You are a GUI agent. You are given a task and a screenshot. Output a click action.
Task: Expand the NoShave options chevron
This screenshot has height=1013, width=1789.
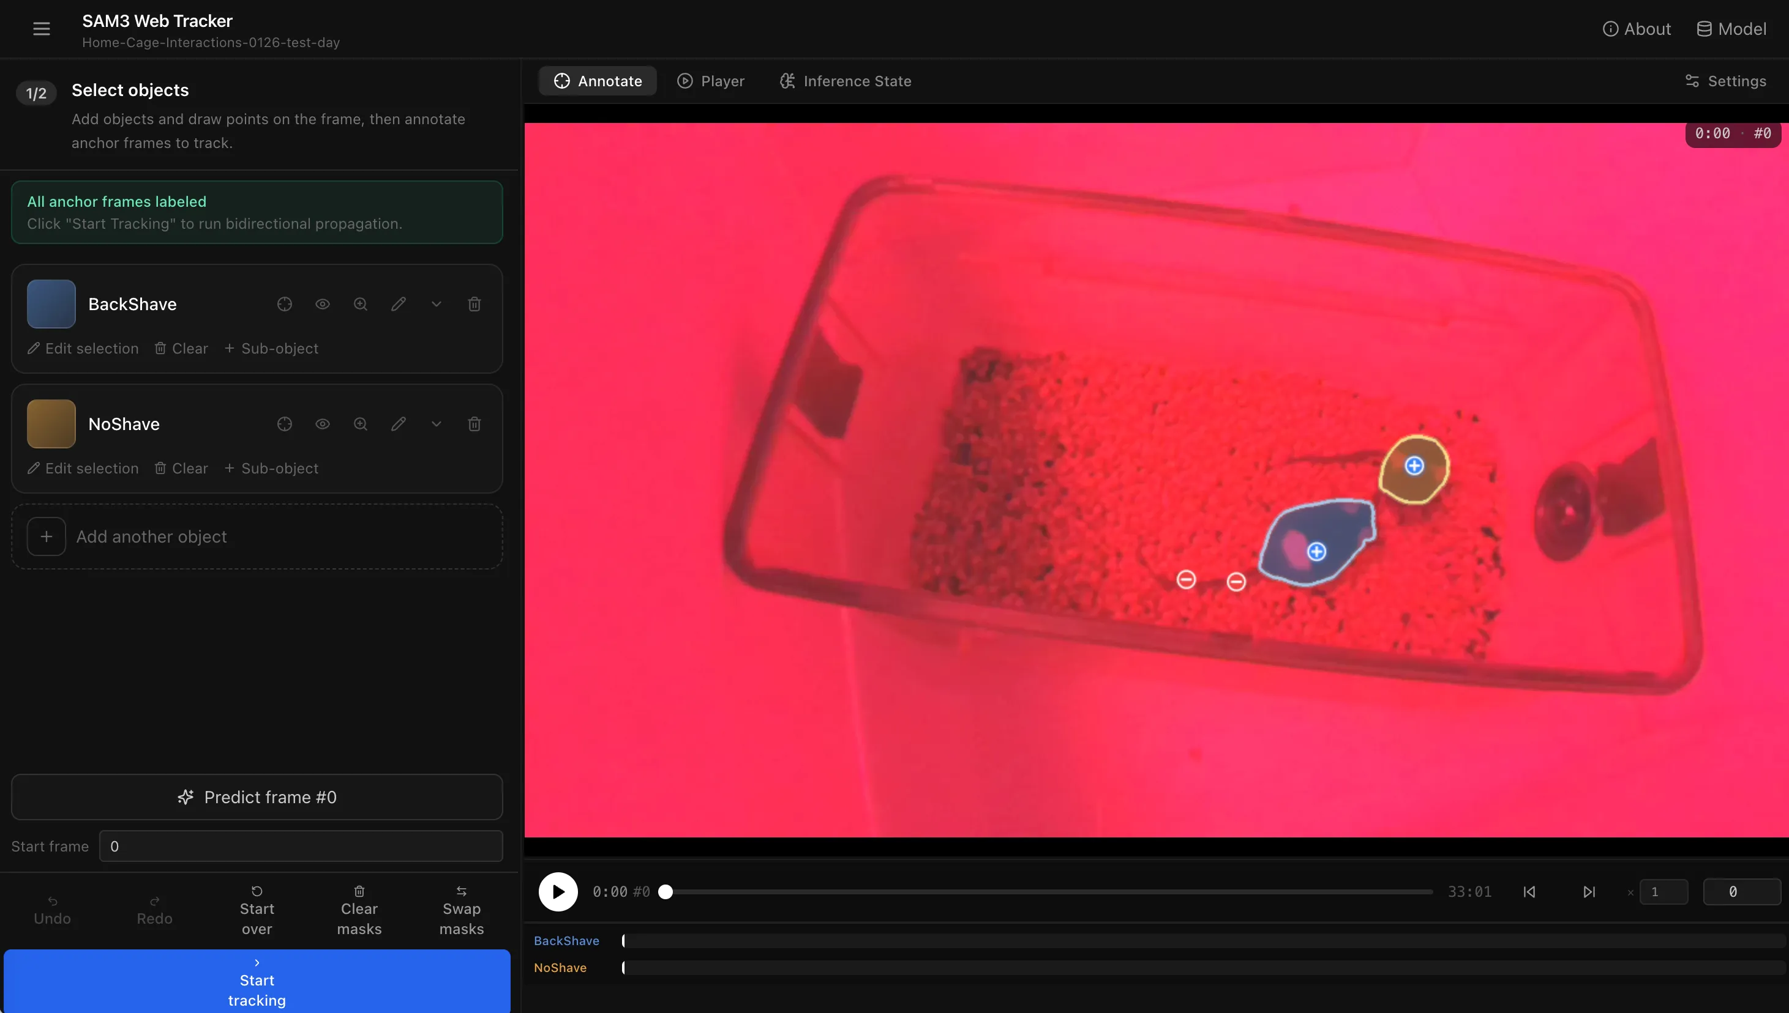click(x=436, y=424)
